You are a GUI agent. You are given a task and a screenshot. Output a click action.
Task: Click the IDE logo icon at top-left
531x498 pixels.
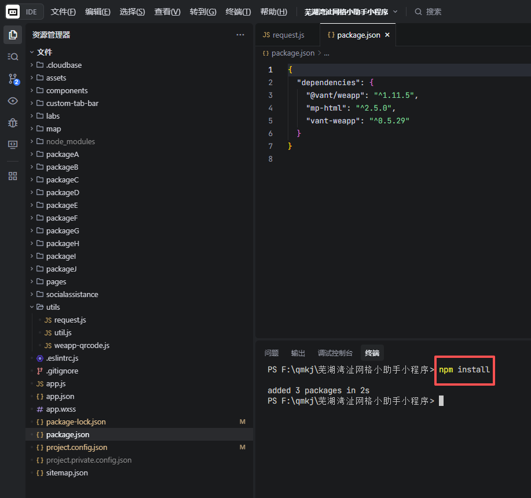point(13,12)
